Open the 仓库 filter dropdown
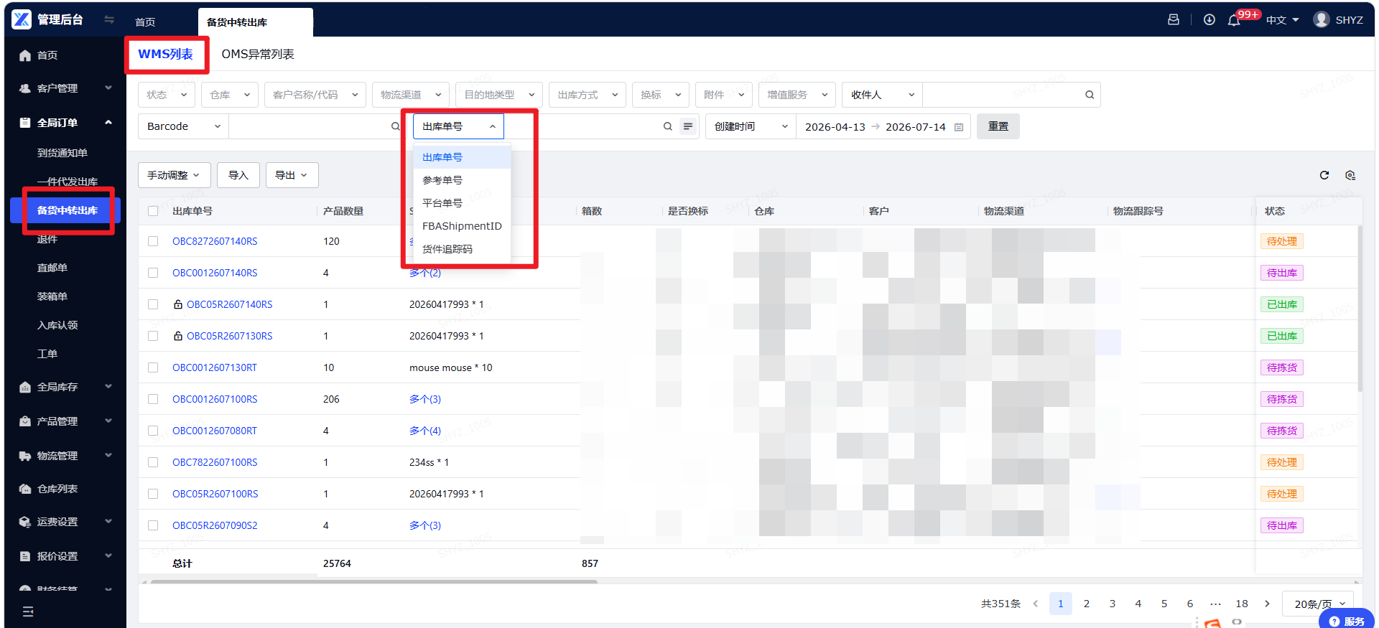The width and height of the screenshot is (1379, 628). click(x=230, y=95)
